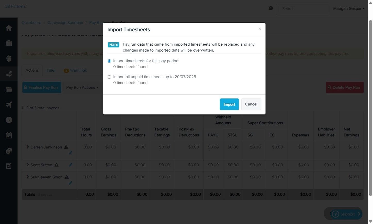Screen dimensions: 373x224
Task: Select 'Import all unpaid timesheets' radio option
Action: coord(109,77)
